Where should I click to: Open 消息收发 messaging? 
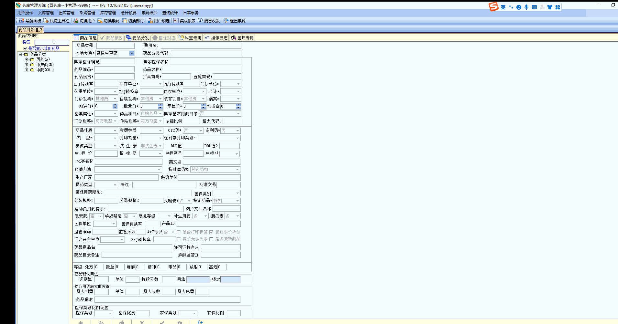point(209,21)
